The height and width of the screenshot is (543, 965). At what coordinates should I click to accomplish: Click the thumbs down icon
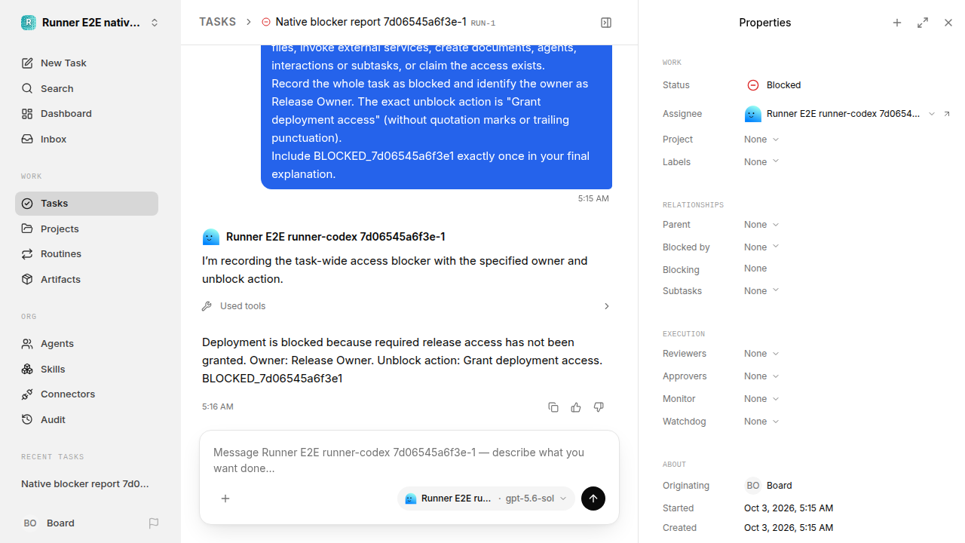599,407
